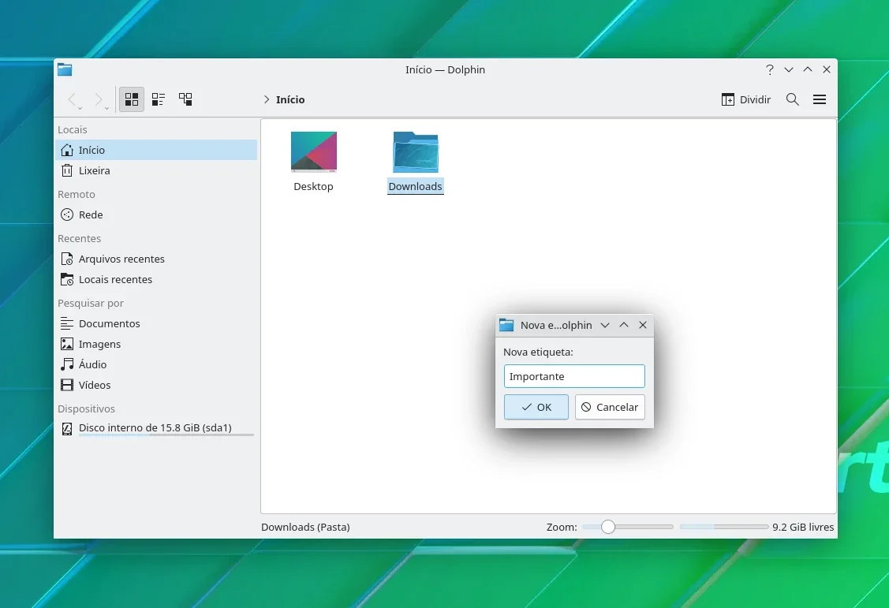Minimize the Dolphin main window

point(789,69)
